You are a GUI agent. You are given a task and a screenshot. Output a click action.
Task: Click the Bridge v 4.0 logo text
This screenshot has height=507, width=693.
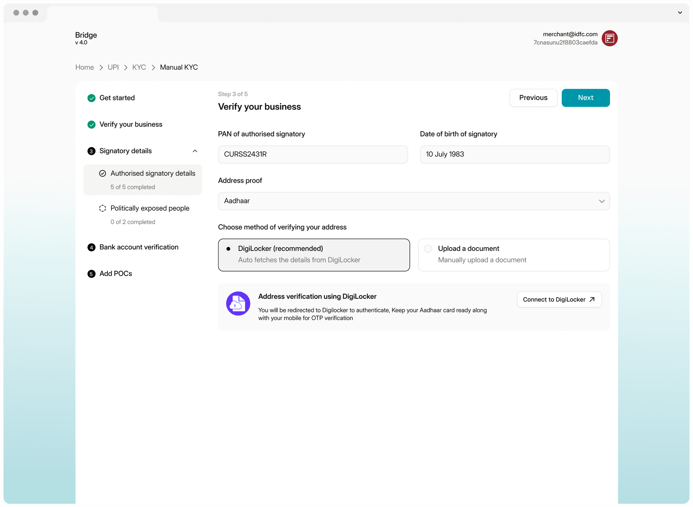(x=86, y=38)
